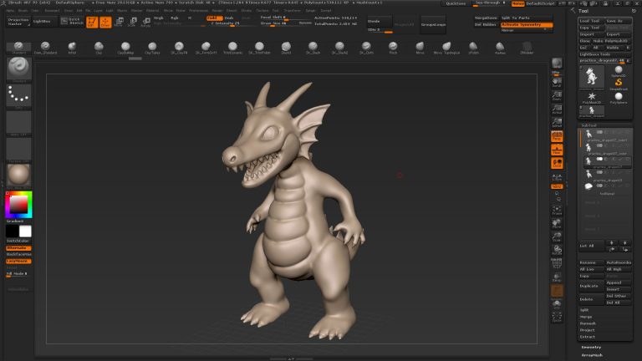The height and width of the screenshot is (361, 642).
Task: Select the Move Topological brush
Action: point(446,48)
